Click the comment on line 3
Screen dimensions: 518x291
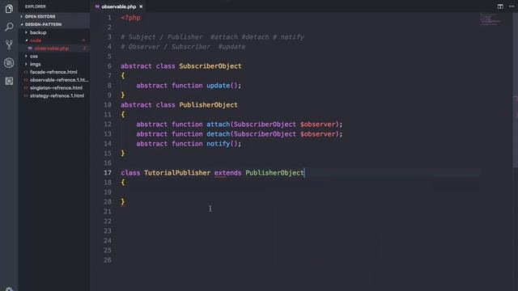pyautogui.click(x=212, y=37)
